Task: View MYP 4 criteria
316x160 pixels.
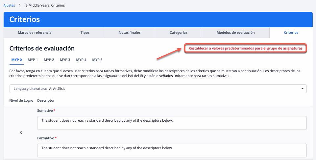Action: [x=81, y=60]
